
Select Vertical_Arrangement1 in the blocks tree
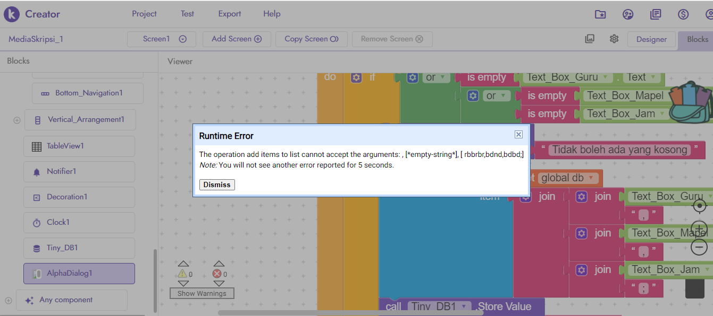coord(80,120)
